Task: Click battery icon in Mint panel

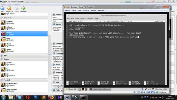Action: (x=153, y=89)
